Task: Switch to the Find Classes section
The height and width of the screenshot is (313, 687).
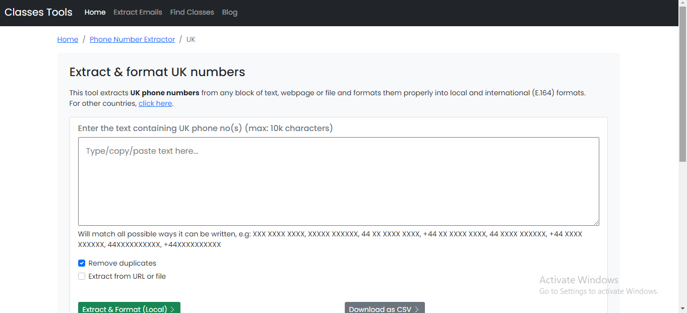Action: 192,12
